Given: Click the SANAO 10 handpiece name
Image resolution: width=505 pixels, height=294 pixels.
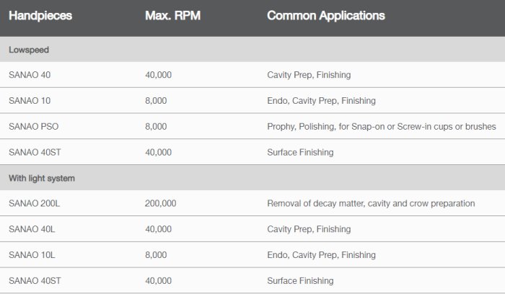Looking at the screenshot, I should tap(30, 101).
